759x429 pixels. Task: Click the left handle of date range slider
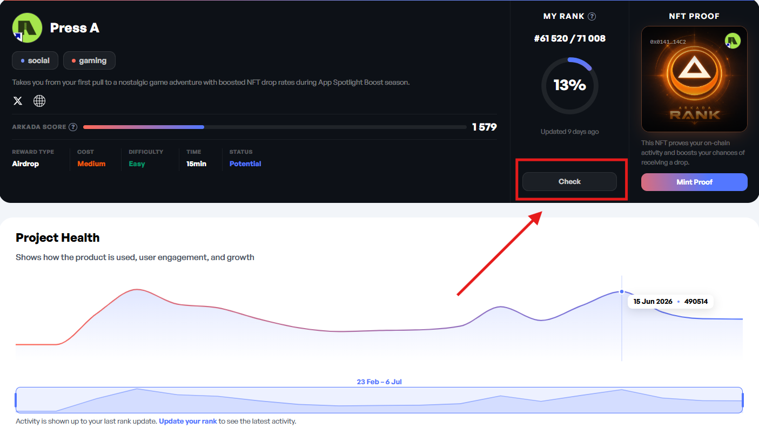click(16, 400)
